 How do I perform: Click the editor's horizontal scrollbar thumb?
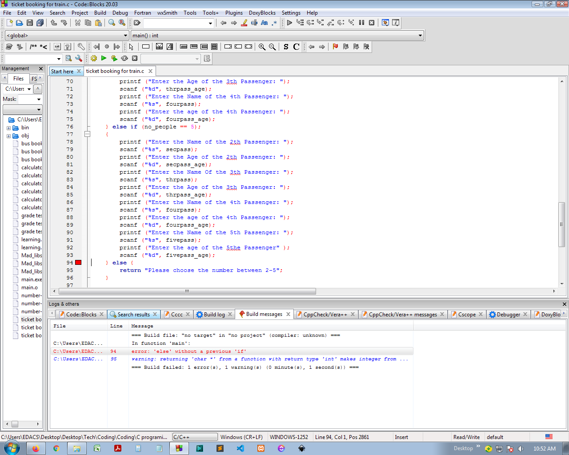[187, 291]
